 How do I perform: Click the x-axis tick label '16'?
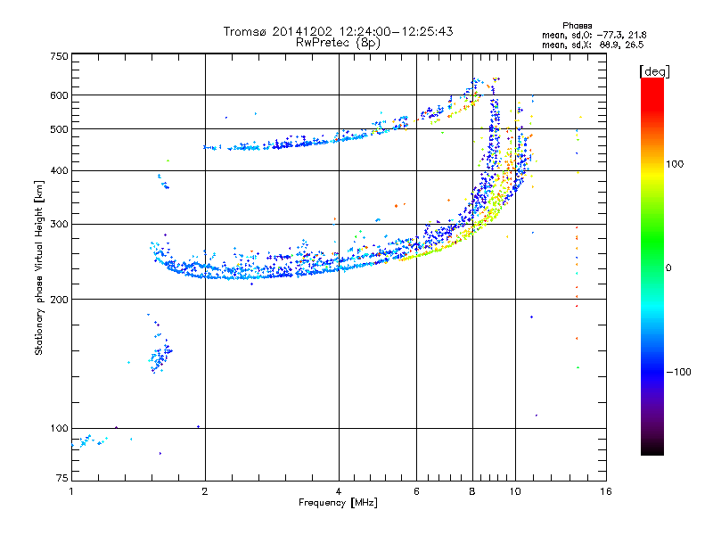pyautogui.click(x=606, y=491)
